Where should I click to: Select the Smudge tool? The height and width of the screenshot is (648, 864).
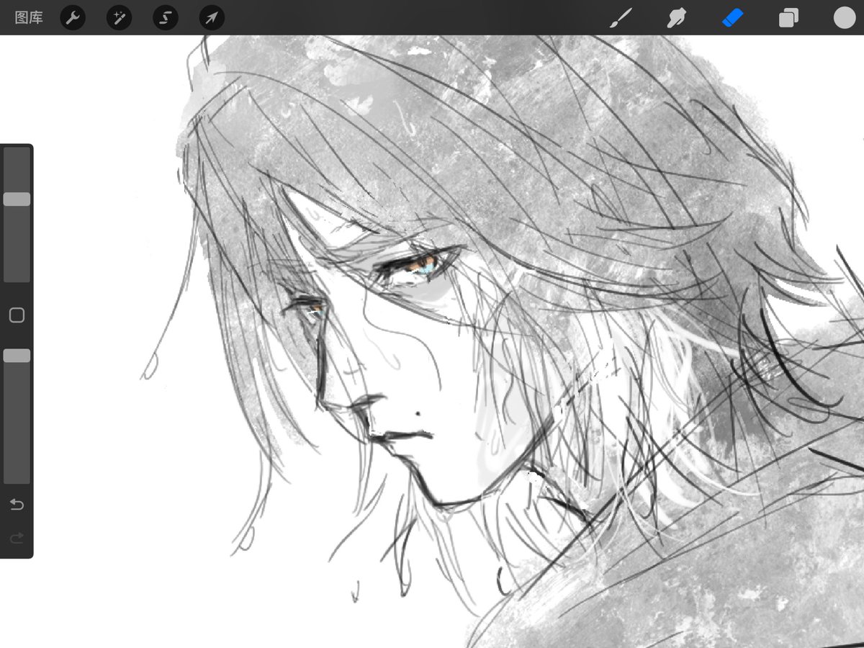tap(675, 17)
